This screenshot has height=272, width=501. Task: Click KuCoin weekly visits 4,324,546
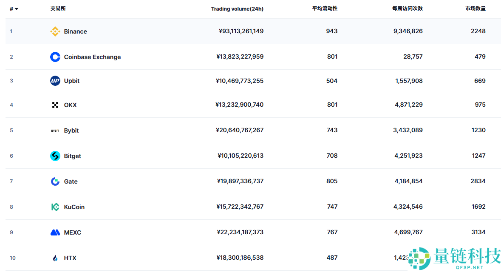click(x=408, y=207)
